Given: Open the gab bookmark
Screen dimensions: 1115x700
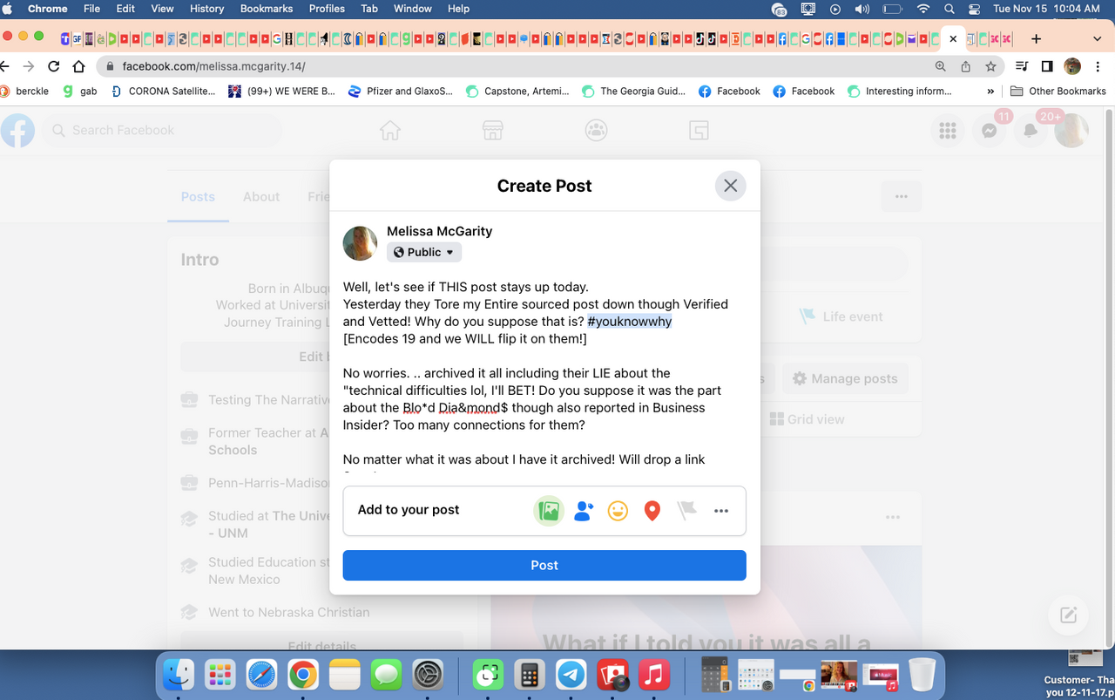Looking at the screenshot, I should 80,91.
